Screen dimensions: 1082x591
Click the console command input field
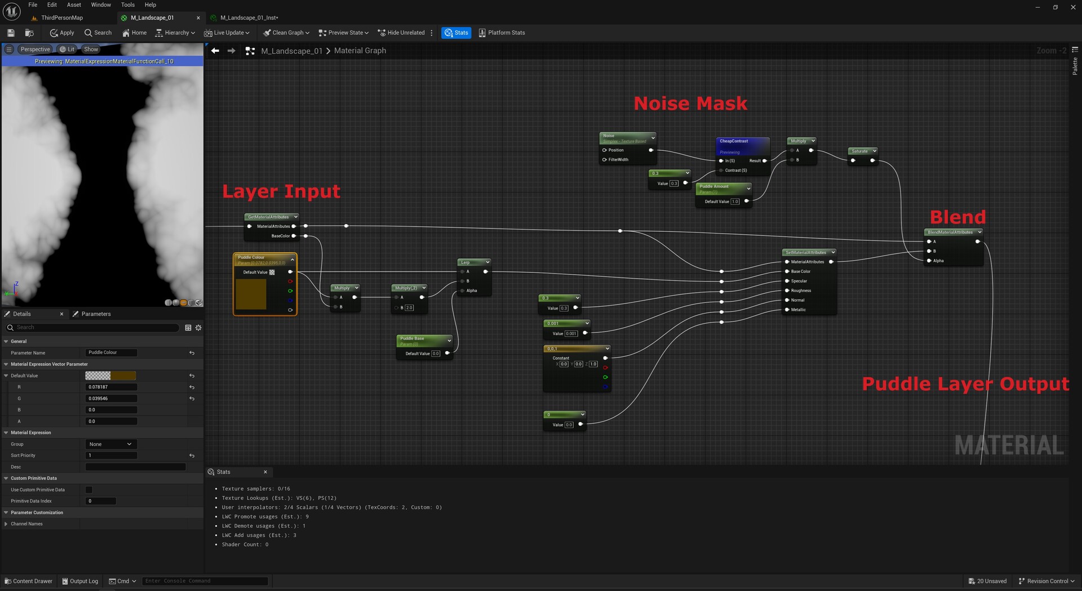point(205,581)
